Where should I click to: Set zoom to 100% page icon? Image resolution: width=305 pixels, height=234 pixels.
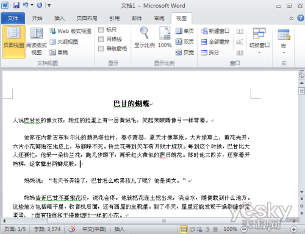point(165,37)
